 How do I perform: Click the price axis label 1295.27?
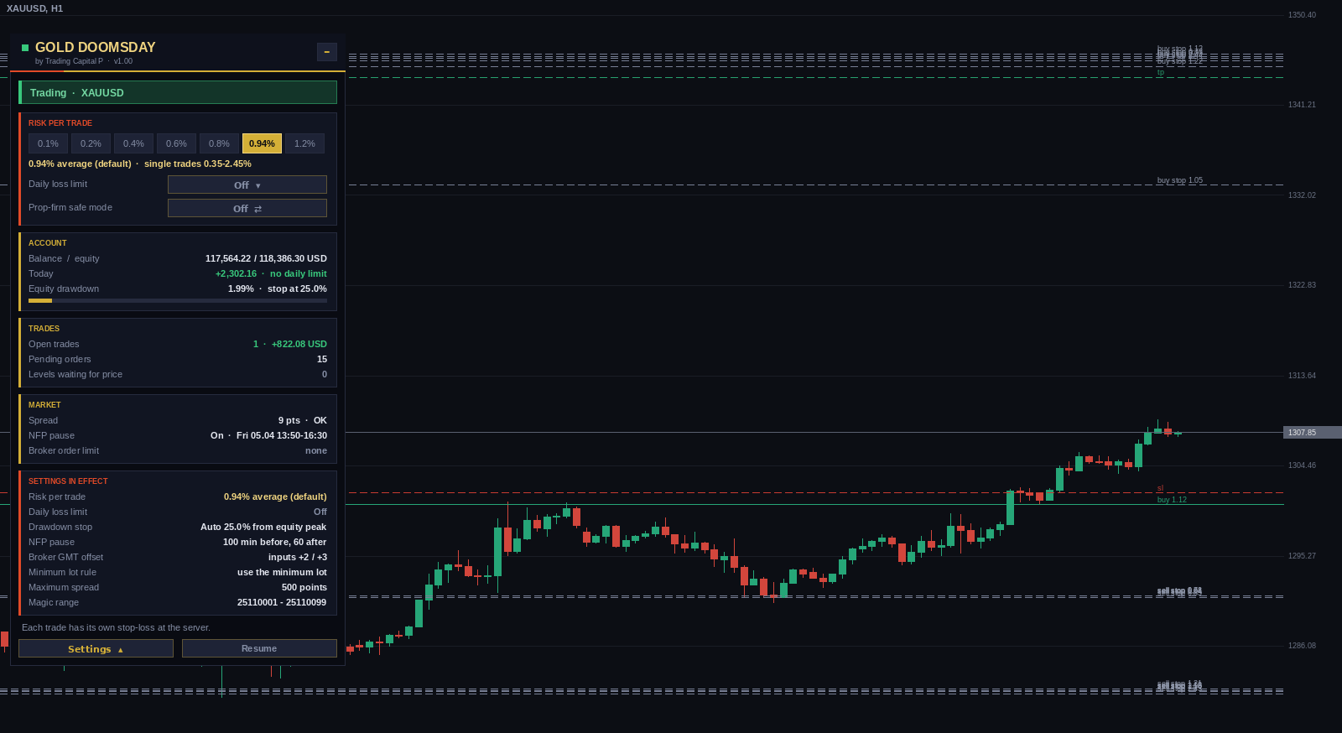click(x=1302, y=556)
